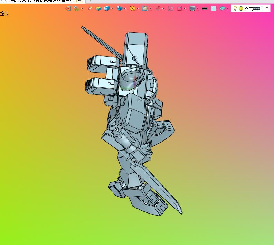Click the 3D robot model in the viewport

tap(133, 121)
